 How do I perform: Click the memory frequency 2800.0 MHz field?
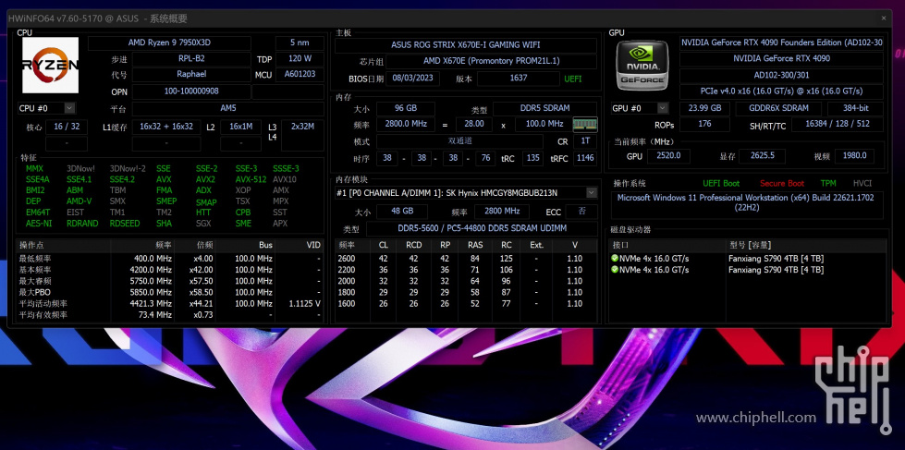(405, 124)
